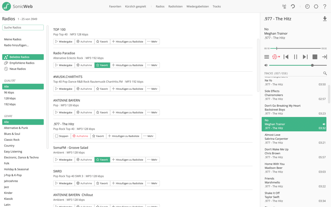331x207 pixels.
Task: Switch to the Radios tab
Action: tap(160, 7)
